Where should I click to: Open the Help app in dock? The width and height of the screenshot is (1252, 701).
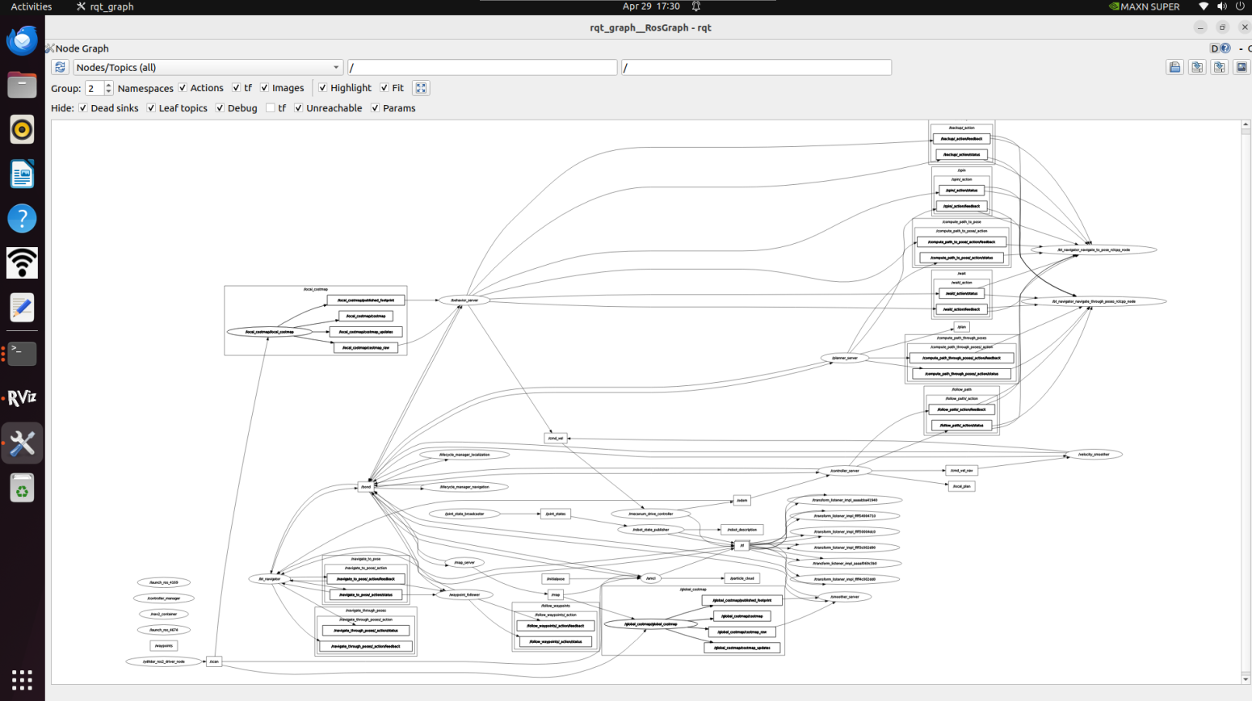(22, 218)
